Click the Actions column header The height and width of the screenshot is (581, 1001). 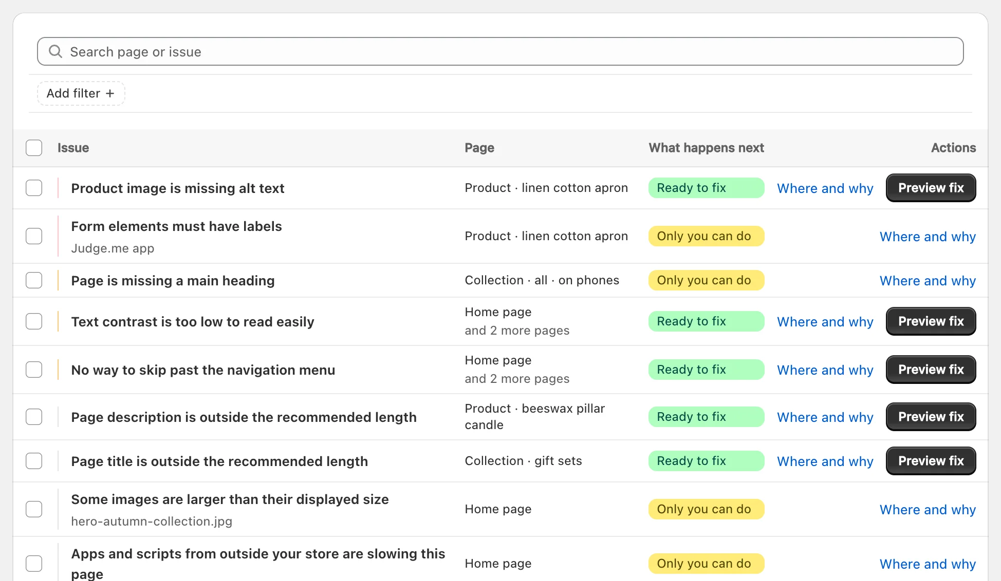[x=953, y=148]
